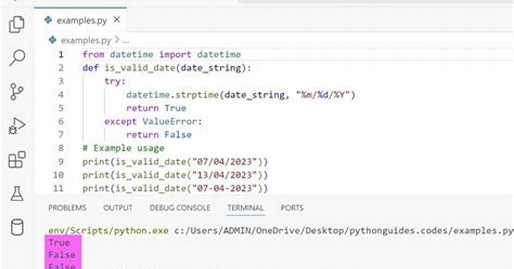Select the examples.py editor tab
This screenshot has height=269, width=514.
[80, 20]
